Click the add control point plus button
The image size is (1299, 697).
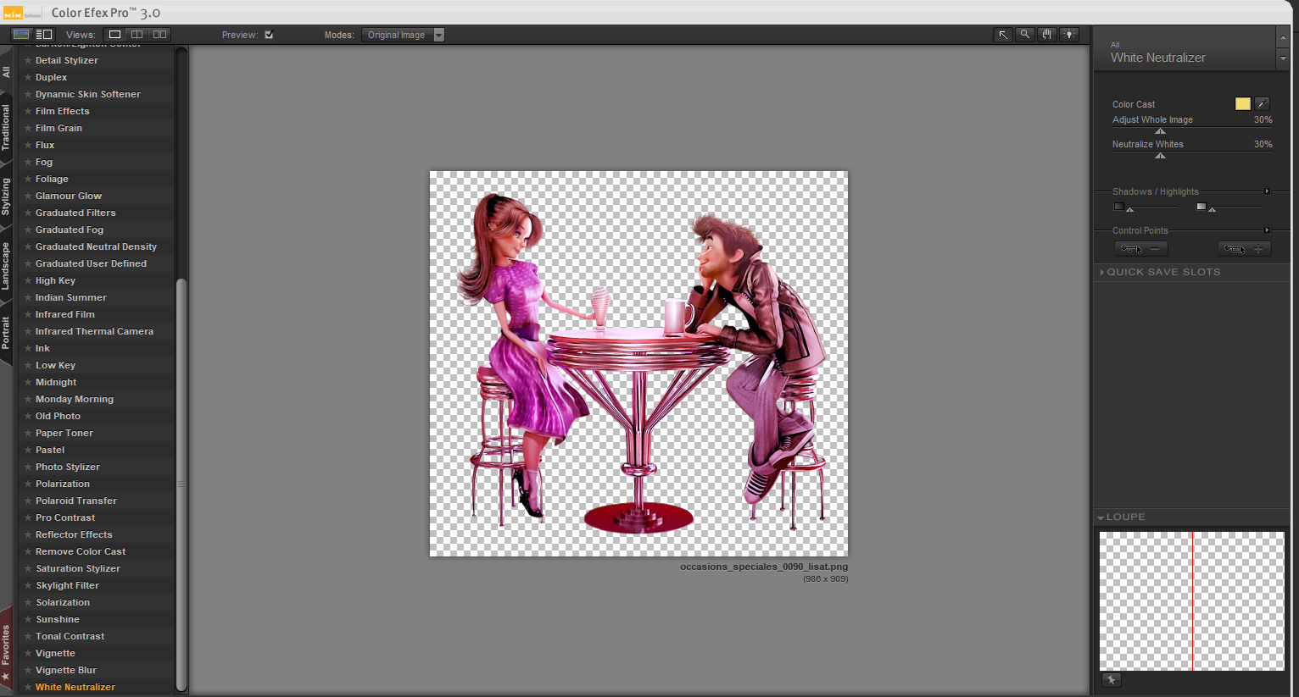1245,248
